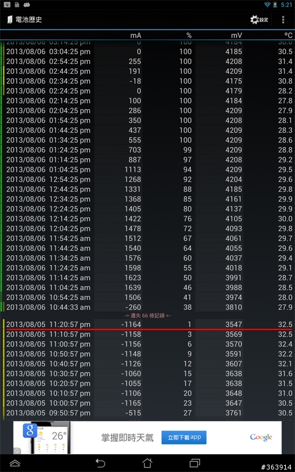Tap the Android debug notification icon

click(x=27, y=4)
